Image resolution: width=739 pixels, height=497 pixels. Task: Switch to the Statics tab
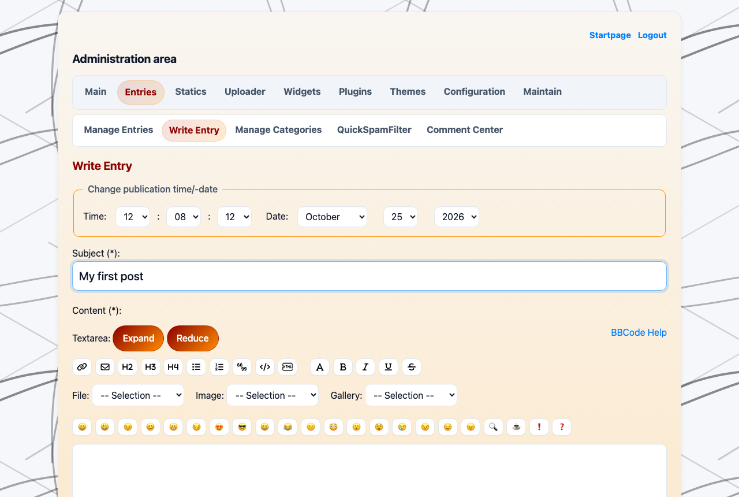pos(191,92)
